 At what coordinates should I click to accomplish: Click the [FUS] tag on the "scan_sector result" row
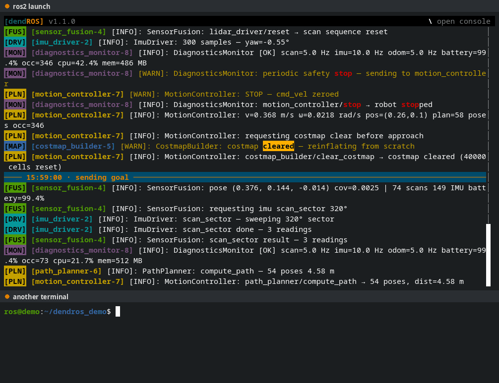point(15,240)
